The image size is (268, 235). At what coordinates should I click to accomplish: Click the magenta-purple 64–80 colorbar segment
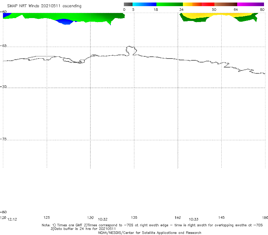[x=251, y=4]
